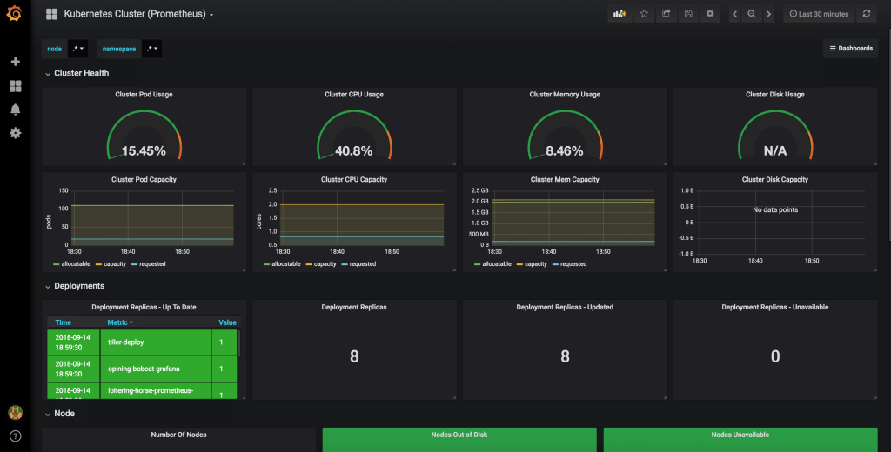Click the 8.46% memory usage gauge

click(x=565, y=136)
